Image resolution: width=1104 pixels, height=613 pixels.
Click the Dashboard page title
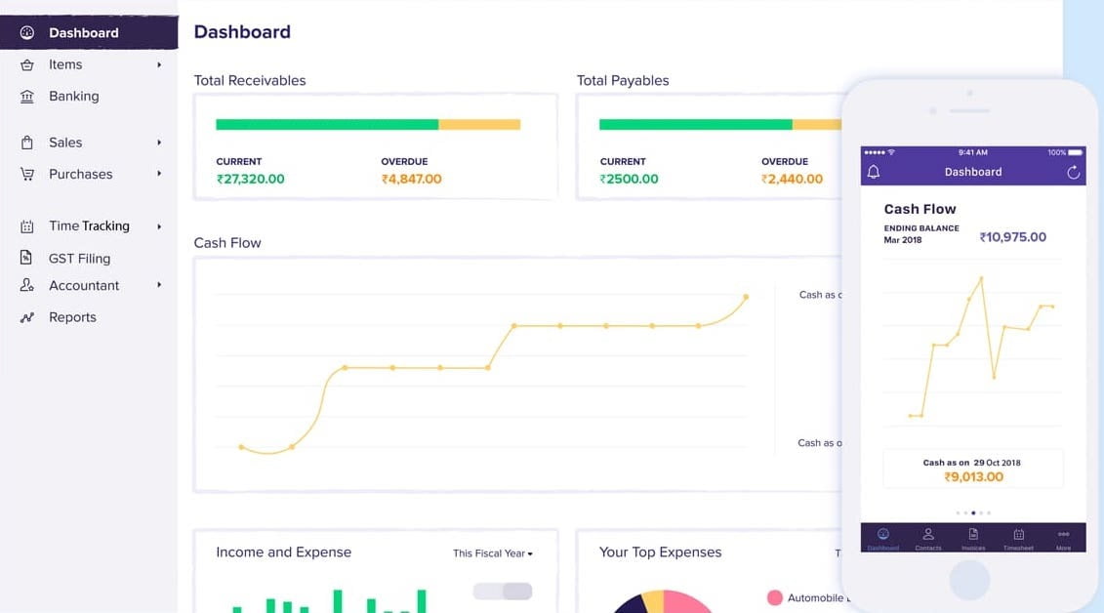[x=242, y=31]
